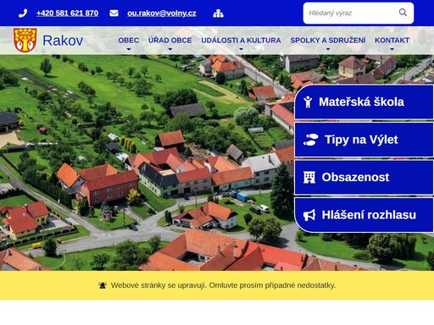Open the sitemap icon in top bar
The width and height of the screenshot is (434, 325).
tap(218, 14)
